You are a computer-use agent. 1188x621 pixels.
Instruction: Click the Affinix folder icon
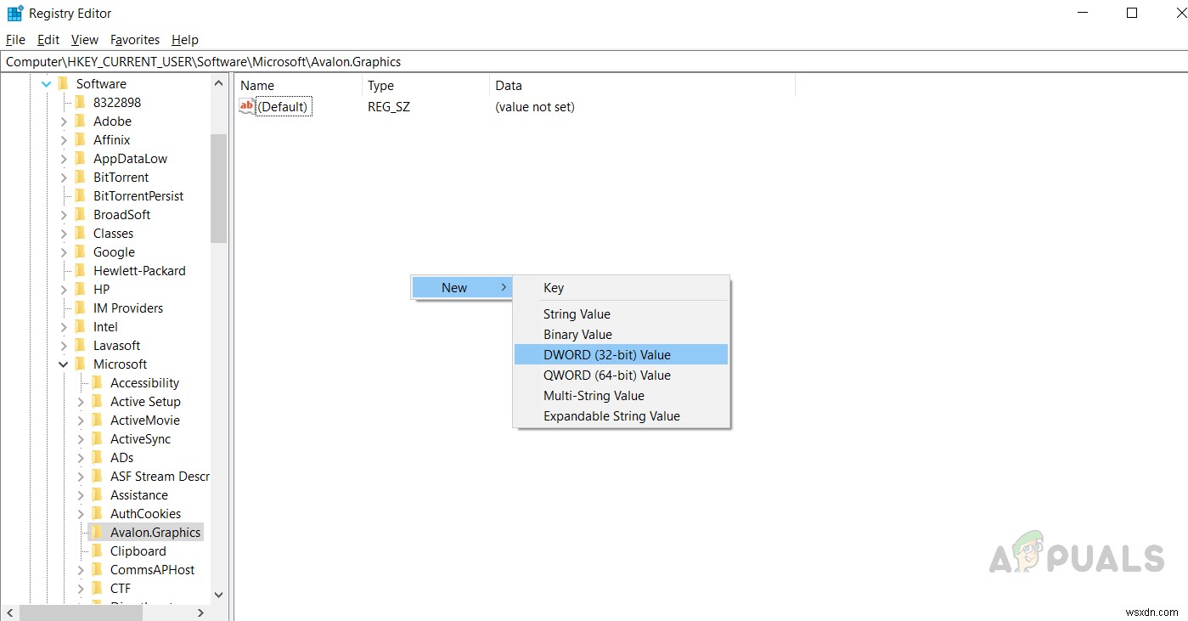coord(80,139)
